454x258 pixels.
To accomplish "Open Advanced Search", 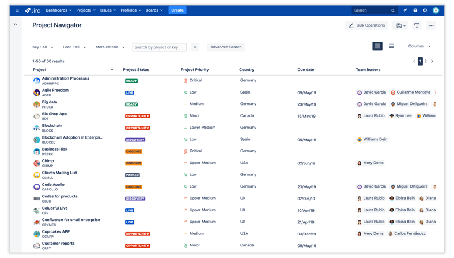I will [x=226, y=47].
